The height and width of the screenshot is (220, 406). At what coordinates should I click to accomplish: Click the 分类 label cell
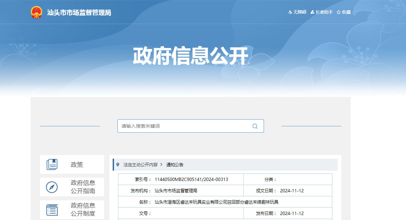(271, 179)
